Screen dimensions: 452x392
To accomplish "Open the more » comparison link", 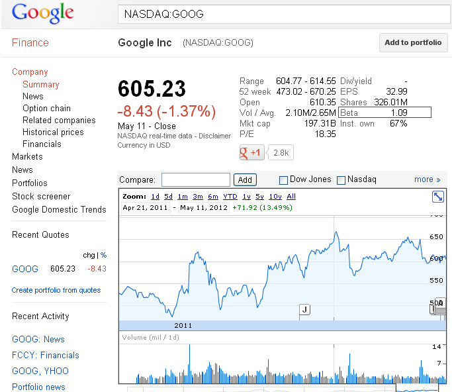I will tap(428, 179).
